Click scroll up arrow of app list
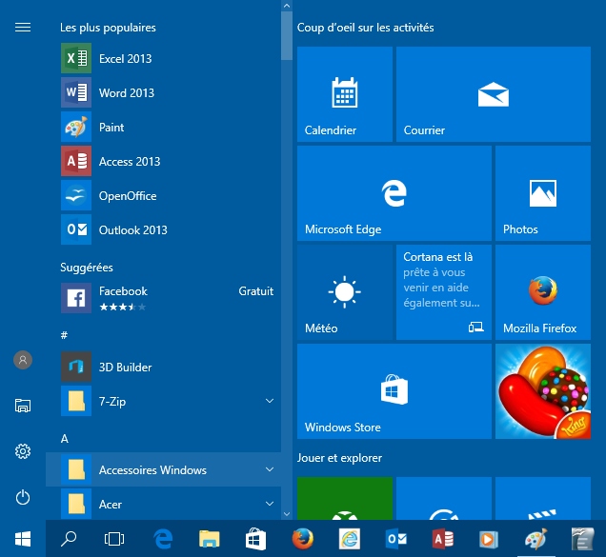Screen dimensions: 606x557 [x=287, y=6]
